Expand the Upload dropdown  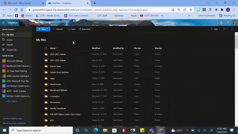click(x=59, y=29)
